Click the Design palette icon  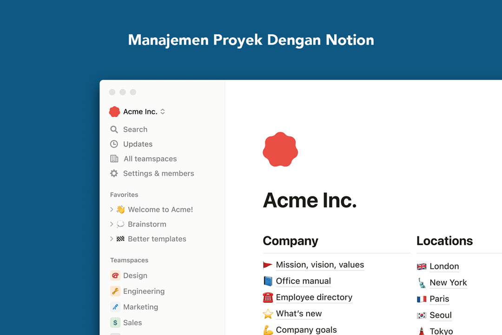[x=115, y=275]
